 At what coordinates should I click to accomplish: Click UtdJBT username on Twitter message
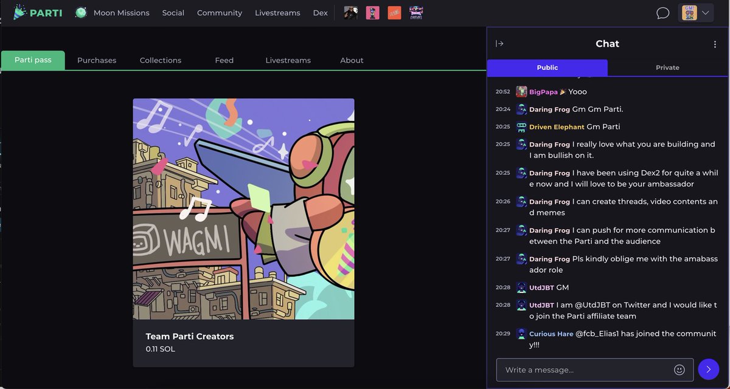tap(541, 305)
